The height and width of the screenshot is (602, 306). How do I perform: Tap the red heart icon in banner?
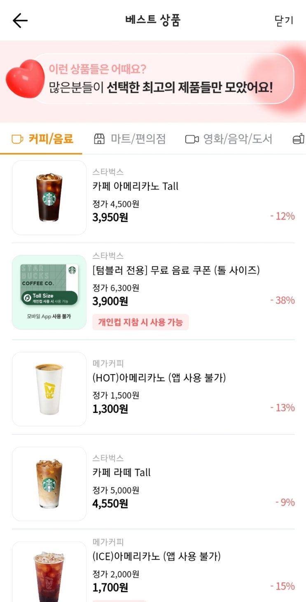(x=25, y=78)
